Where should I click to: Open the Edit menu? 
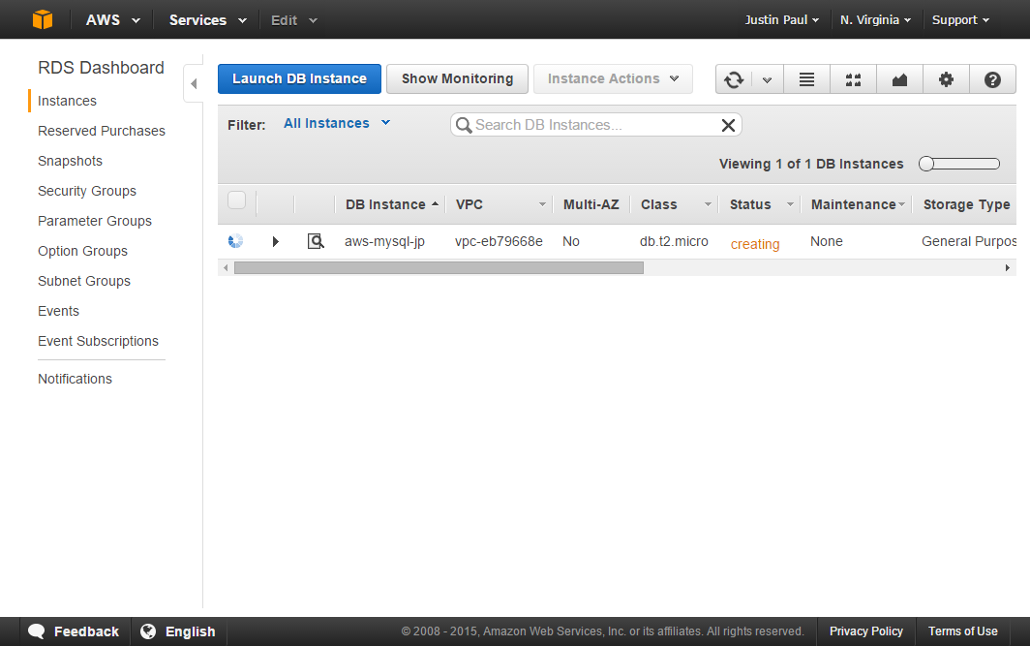294,19
